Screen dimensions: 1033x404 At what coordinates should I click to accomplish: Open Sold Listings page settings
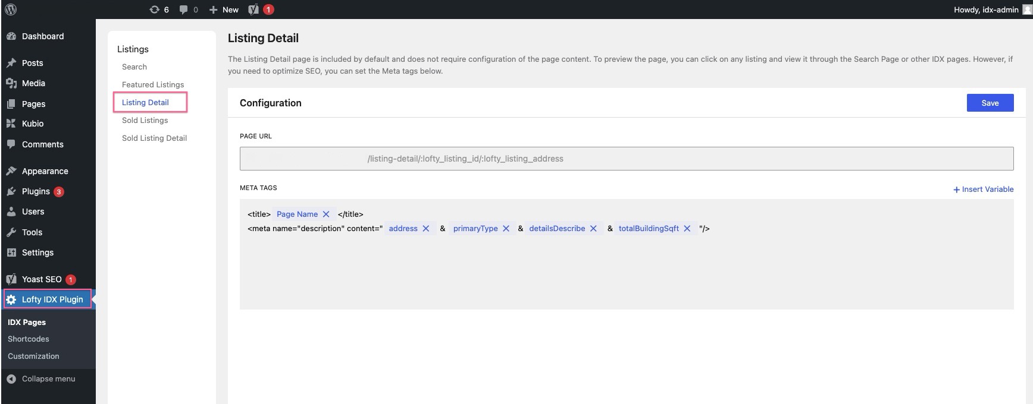click(x=145, y=120)
